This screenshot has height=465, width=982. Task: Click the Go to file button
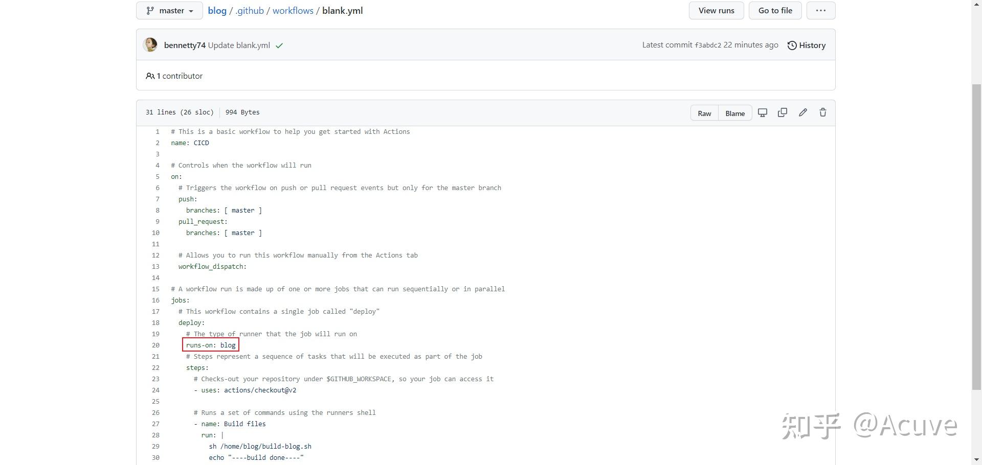pos(775,10)
